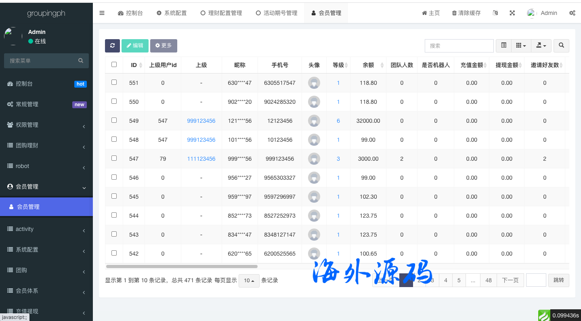Click the magnifier search button beside export
The height and width of the screenshot is (321, 581).
561,46
